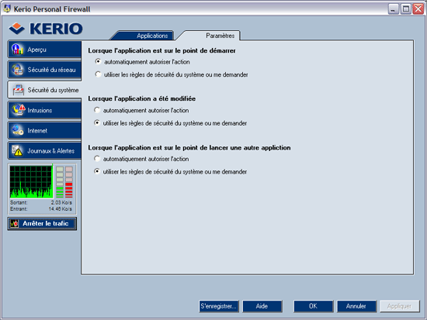Go to the Aperçu section
This screenshot has height=320, width=427.
(44, 50)
